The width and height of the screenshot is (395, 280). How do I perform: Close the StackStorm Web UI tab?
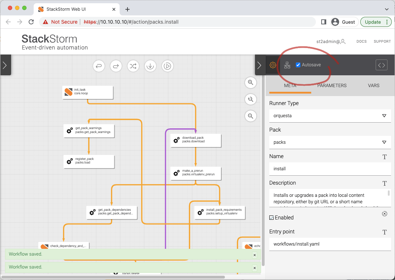coord(114,9)
